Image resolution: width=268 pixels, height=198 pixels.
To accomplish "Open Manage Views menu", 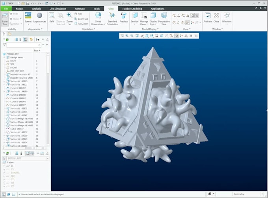I will (144, 19).
